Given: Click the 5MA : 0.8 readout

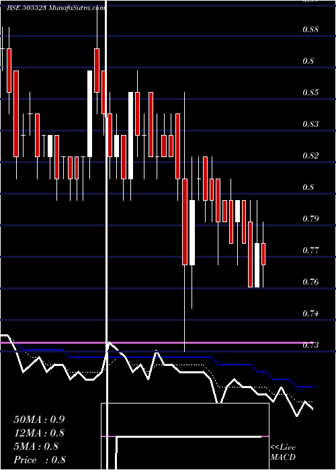Looking at the screenshot, I should click(x=36, y=446).
